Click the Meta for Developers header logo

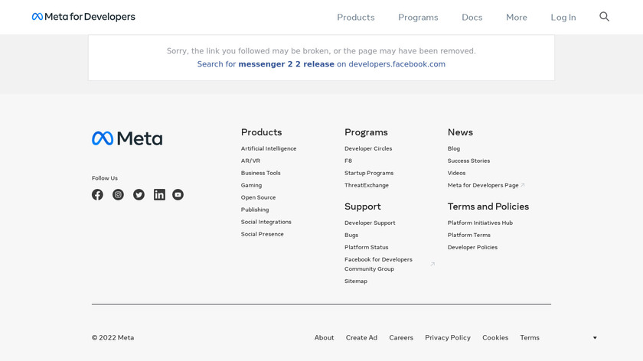tap(83, 17)
